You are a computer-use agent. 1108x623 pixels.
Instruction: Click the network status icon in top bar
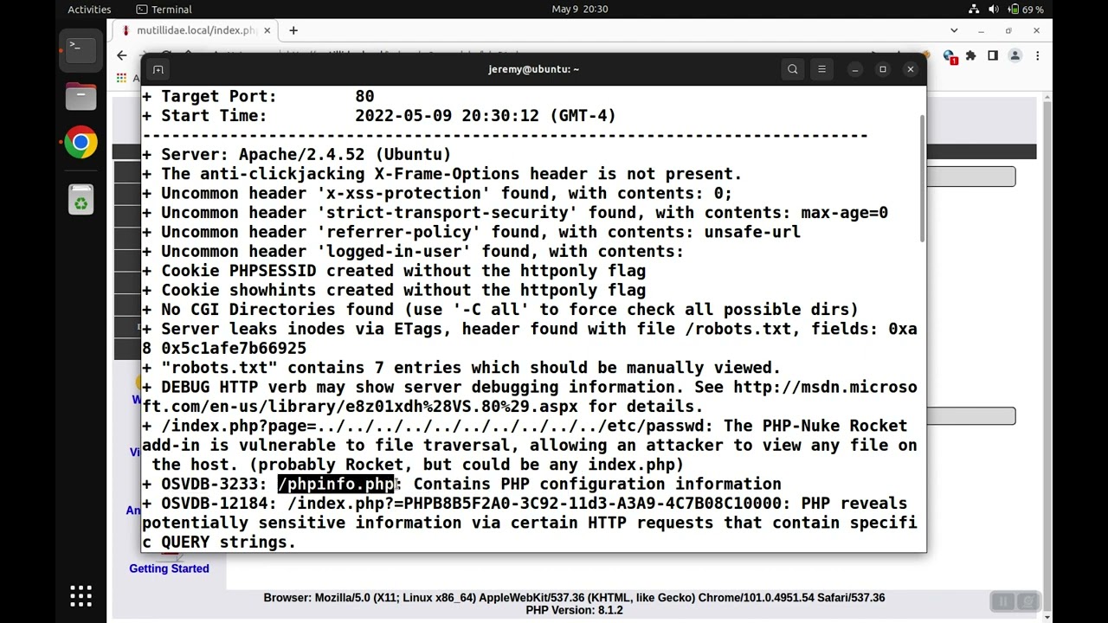[974, 10]
